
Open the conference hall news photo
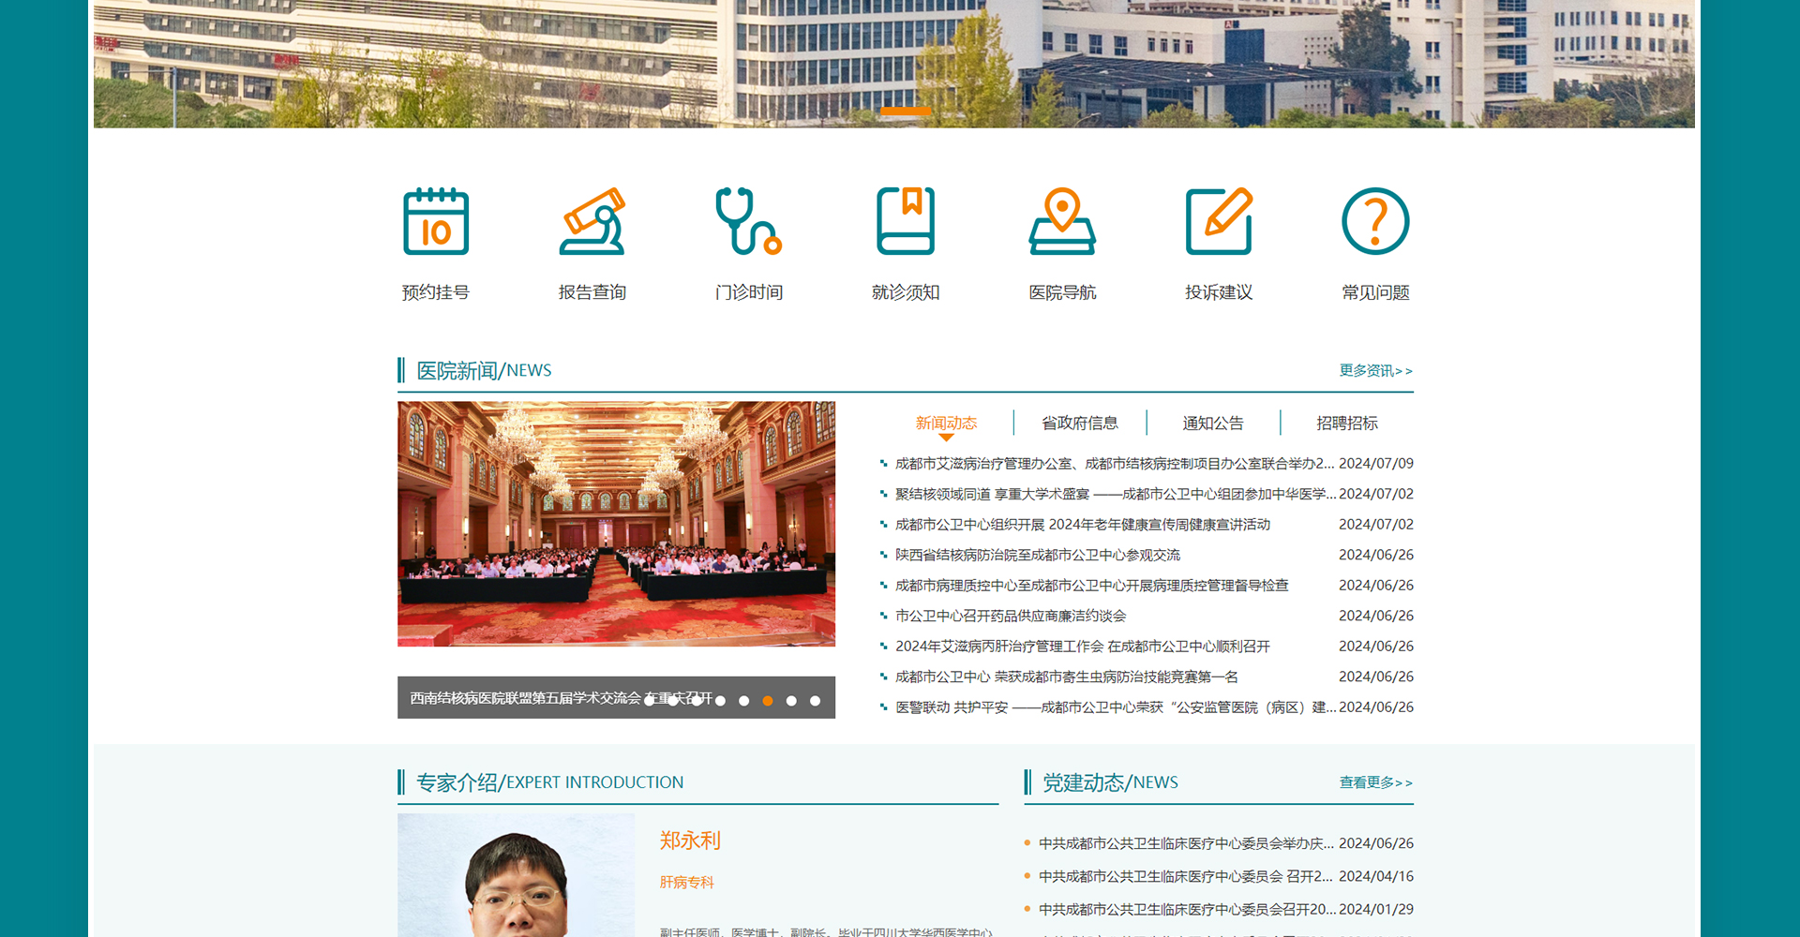(x=616, y=524)
